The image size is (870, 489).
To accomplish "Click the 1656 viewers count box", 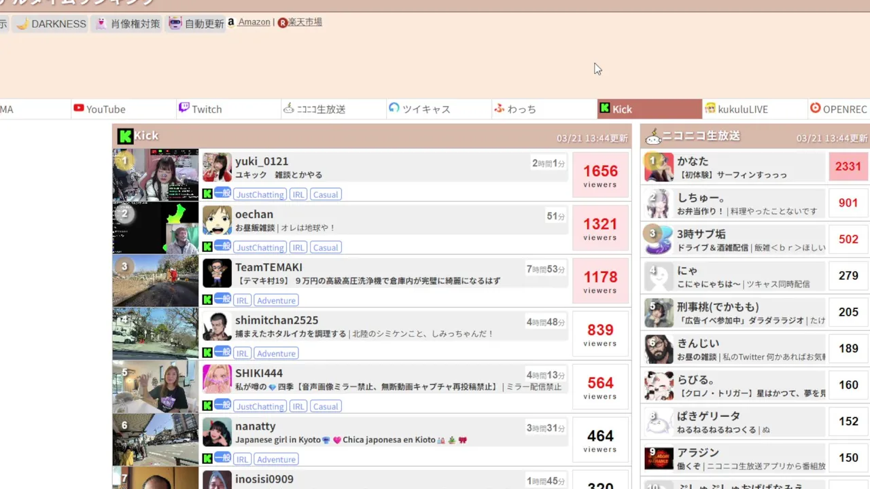I will (600, 175).
